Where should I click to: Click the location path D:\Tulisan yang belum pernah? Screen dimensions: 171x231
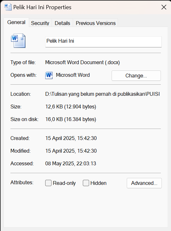102,94
